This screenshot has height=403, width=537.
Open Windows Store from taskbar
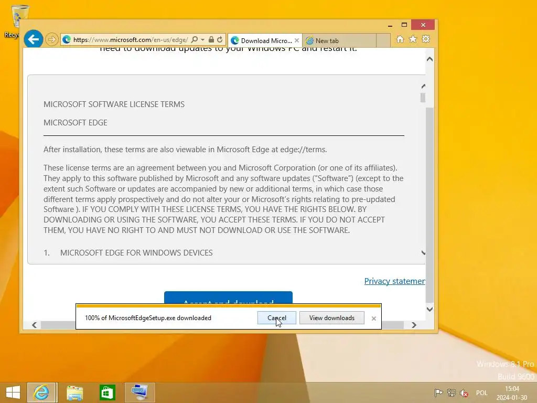pyautogui.click(x=107, y=393)
